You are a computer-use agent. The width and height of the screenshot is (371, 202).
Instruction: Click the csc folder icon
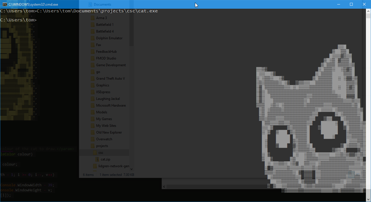[x=95, y=153]
